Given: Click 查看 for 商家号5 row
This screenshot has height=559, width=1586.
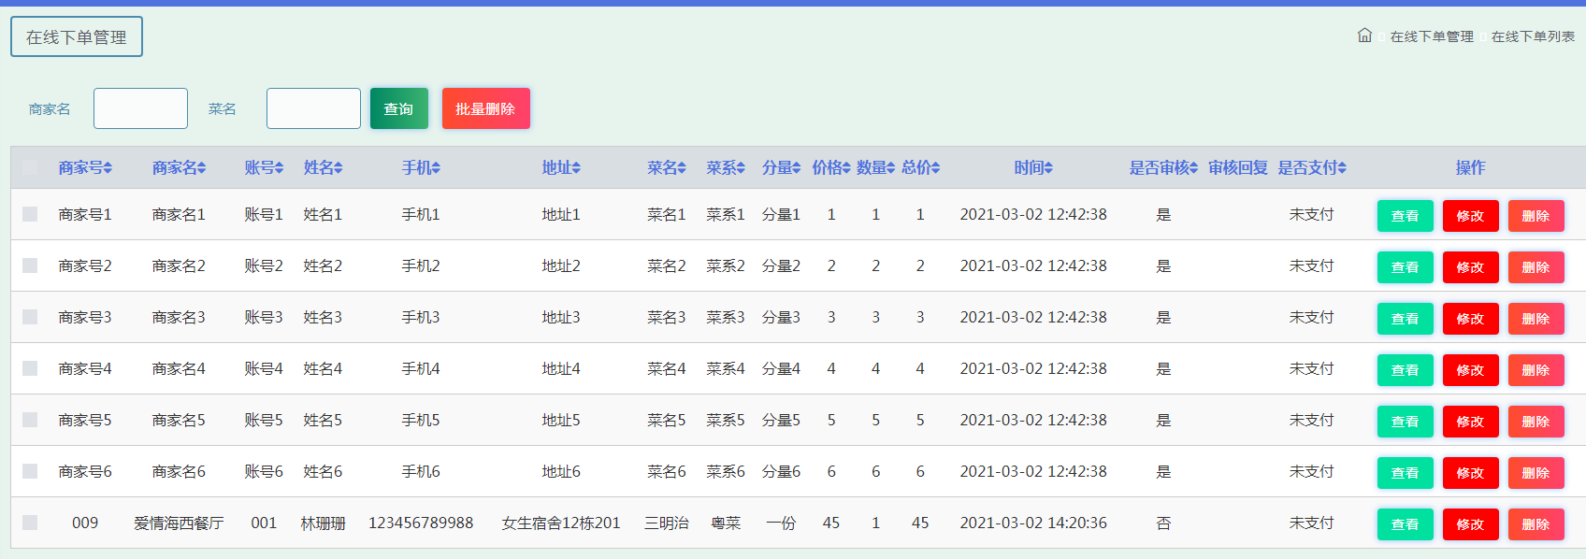Looking at the screenshot, I should 1406,422.
